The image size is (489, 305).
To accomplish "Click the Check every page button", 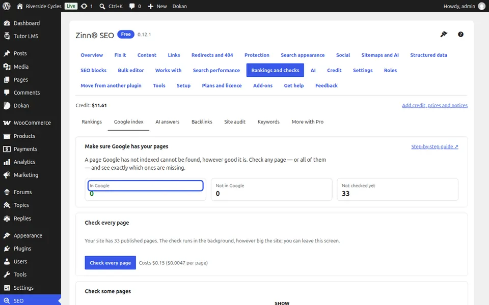I will [x=111, y=263].
